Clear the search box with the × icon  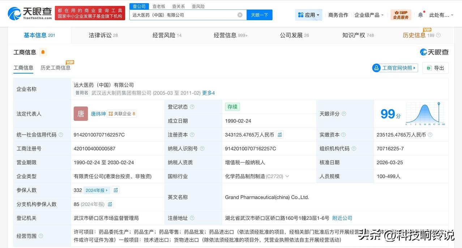[x=239, y=15]
